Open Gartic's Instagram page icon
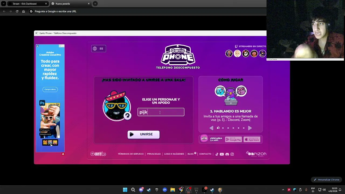Viewport: 345px width, 194px height. coord(232,154)
